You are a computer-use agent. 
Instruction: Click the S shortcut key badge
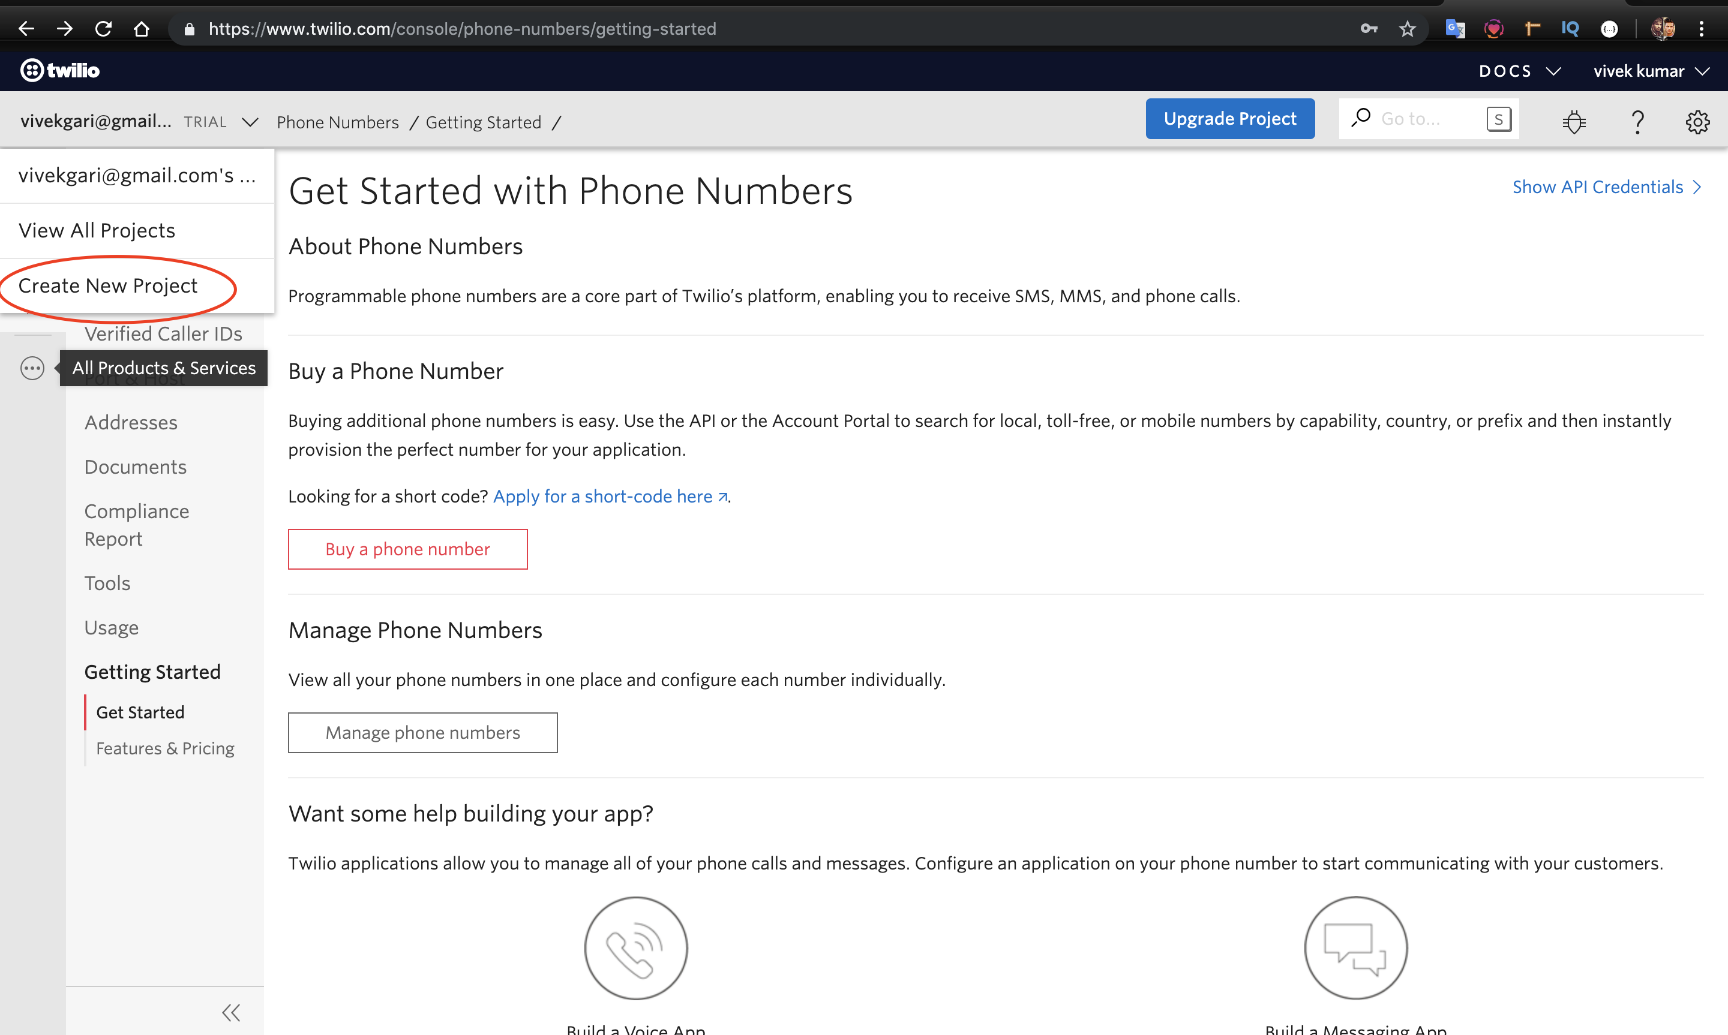pos(1498,119)
